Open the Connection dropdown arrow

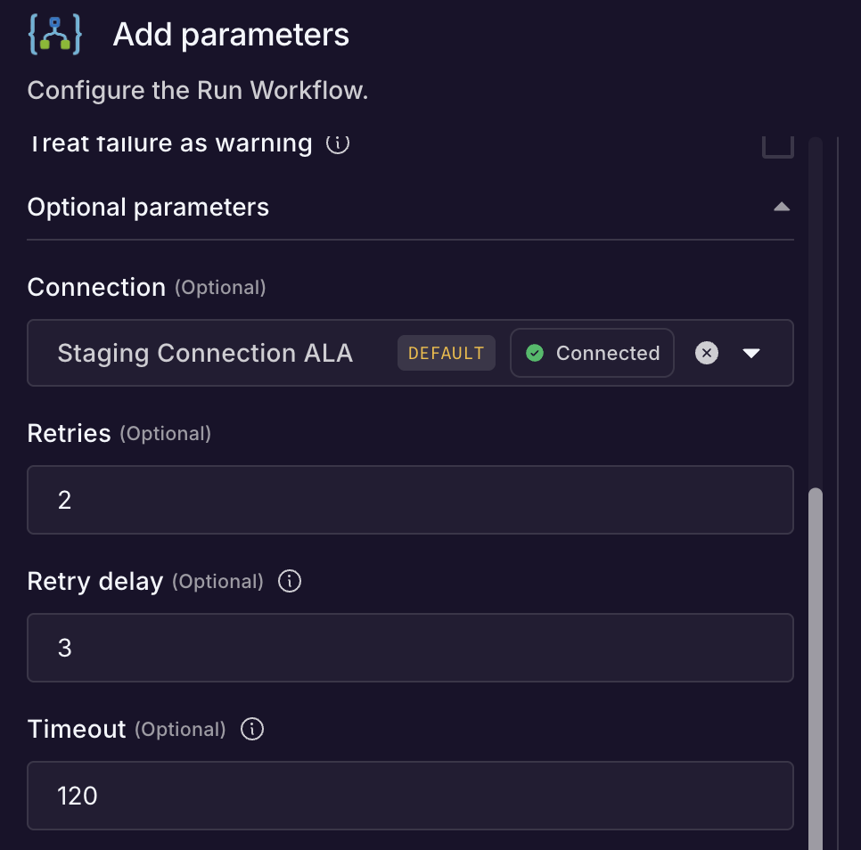pyautogui.click(x=751, y=353)
